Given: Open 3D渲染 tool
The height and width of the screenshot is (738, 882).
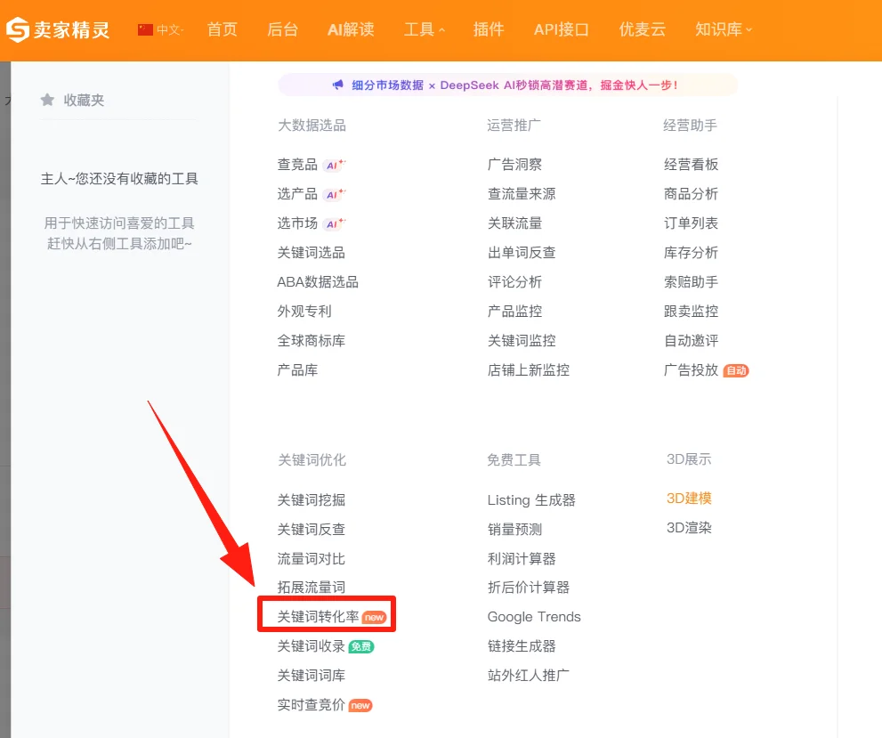Looking at the screenshot, I should point(689,527).
